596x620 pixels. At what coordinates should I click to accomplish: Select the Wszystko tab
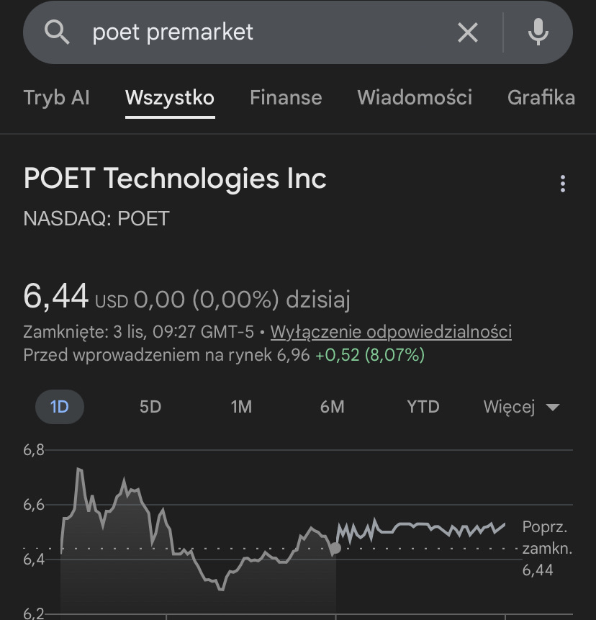170,98
